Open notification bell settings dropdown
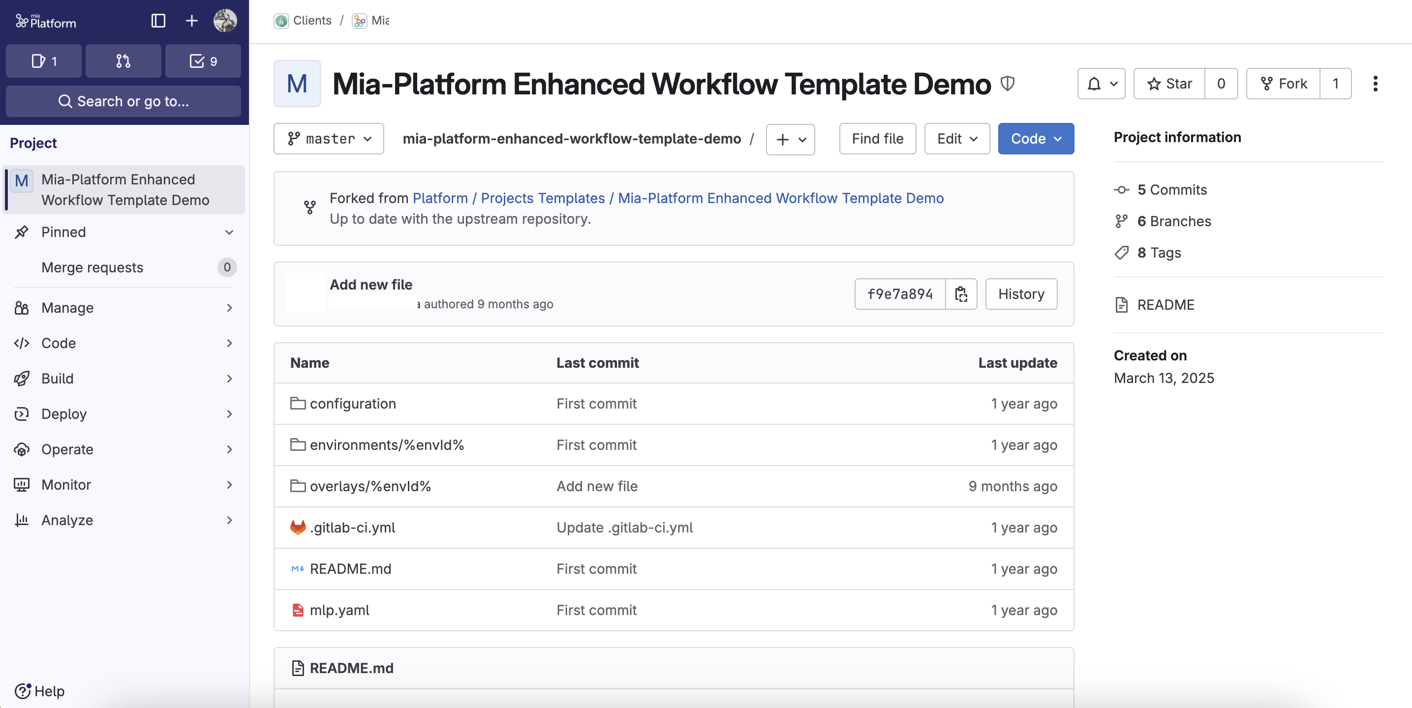The image size is (1412, 708). coord(1101,84)
